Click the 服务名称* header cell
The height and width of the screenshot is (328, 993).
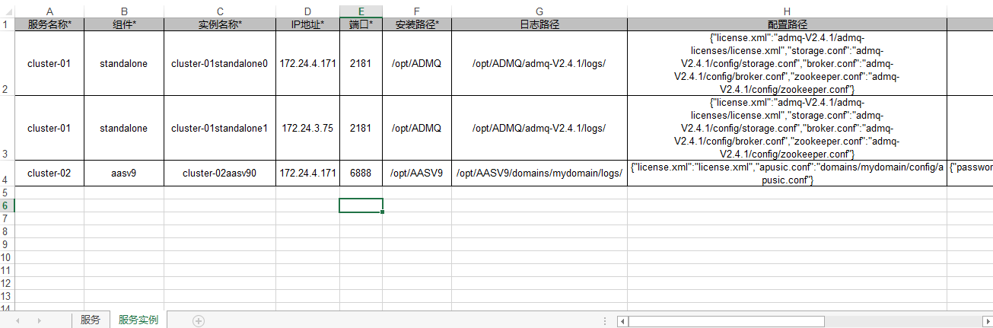(49, 24)
